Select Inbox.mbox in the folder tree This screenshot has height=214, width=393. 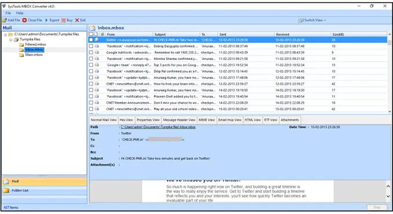pyautogui.click(x=34, y=50)
